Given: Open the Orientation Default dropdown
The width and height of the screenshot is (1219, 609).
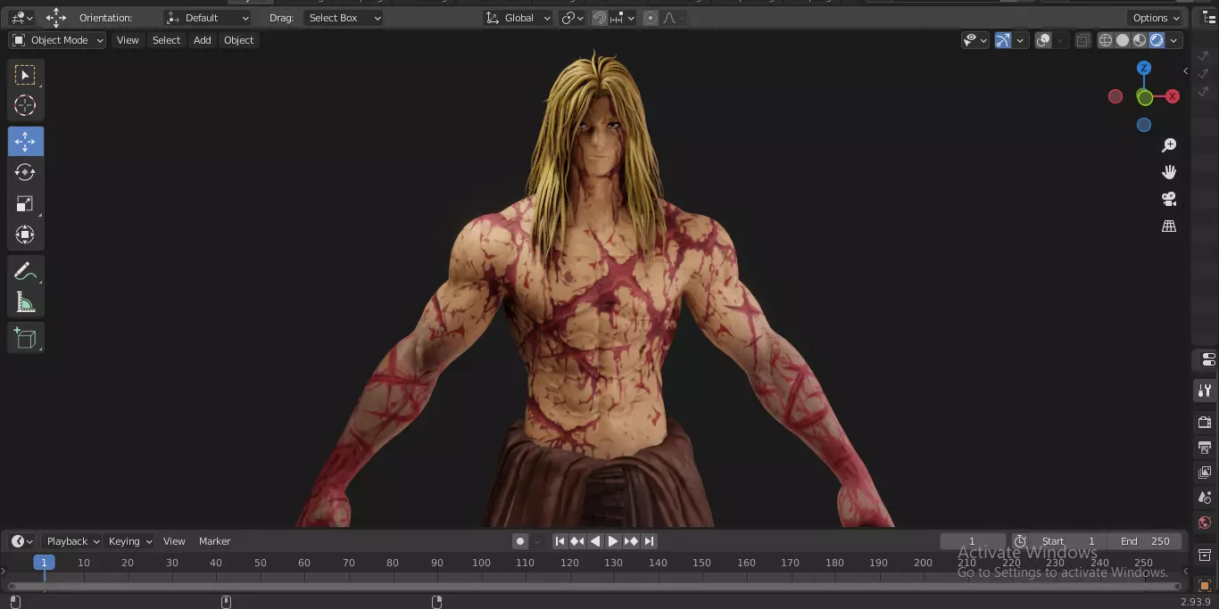Looking at the screenshot, I should tap(208, 18).
